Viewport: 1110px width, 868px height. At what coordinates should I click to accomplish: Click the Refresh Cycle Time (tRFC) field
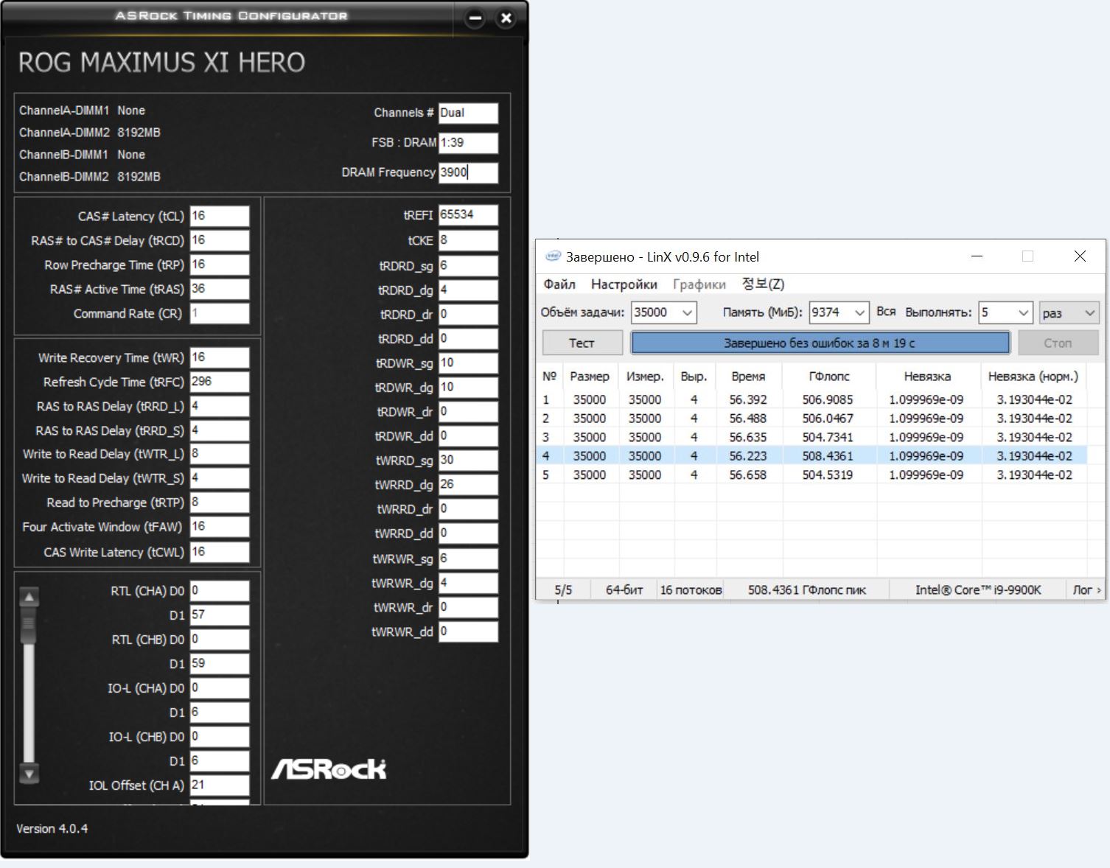220,382
